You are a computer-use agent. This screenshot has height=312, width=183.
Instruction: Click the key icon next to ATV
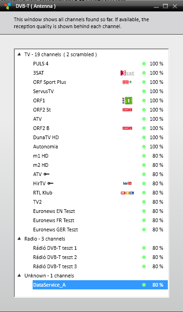click(x=46, y=174)
